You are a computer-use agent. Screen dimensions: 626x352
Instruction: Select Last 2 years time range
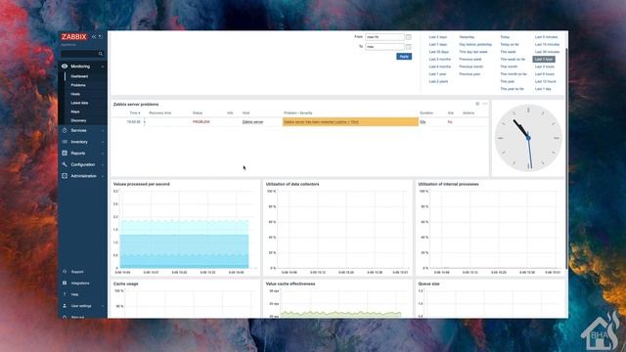coord(438,81)
